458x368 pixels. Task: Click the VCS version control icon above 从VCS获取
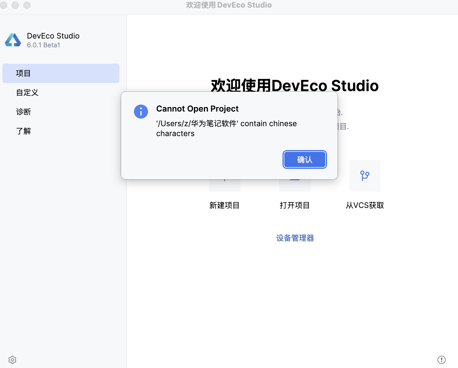click(365, 176)
